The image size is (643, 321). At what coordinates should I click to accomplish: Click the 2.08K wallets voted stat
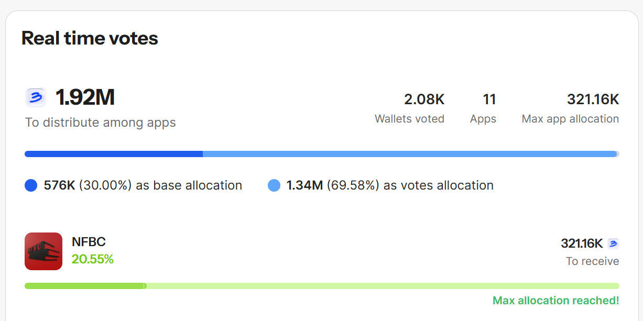[x=424, y=99]
